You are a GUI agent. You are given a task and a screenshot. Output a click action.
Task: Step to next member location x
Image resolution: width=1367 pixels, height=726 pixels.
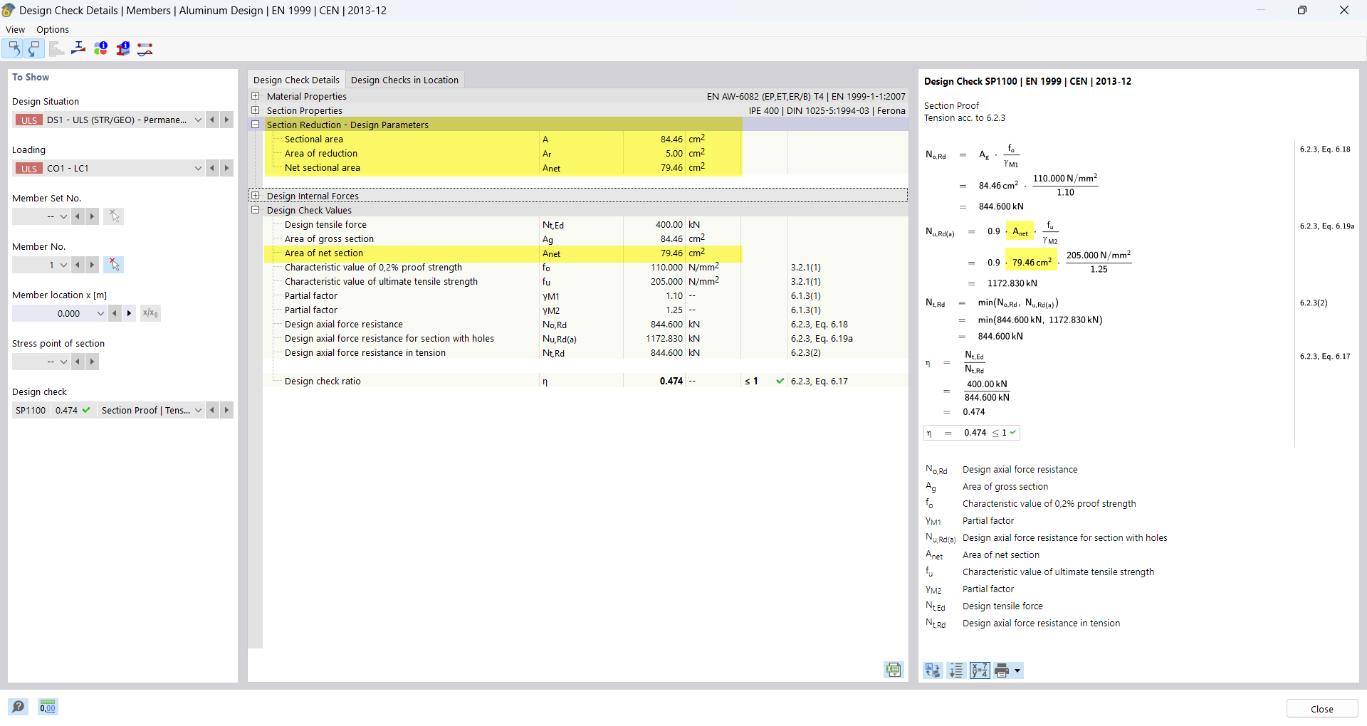[x=129, y=313]
